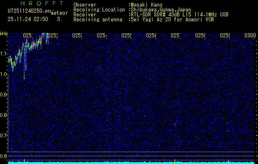Click the 0.6 kHz frequency label
Viewport: 258px width, 164px height.
(4, 156)
